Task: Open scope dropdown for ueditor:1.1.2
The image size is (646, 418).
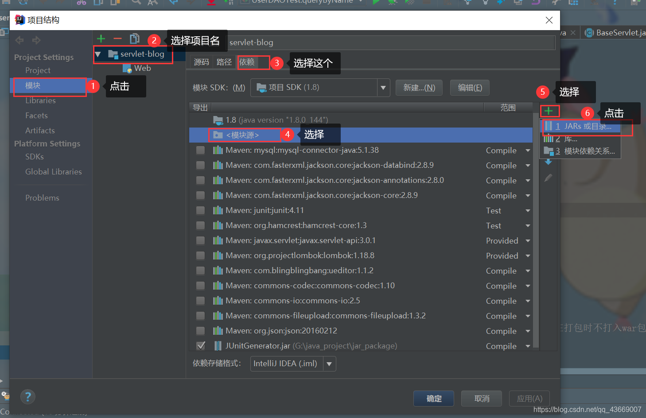Action: click(528, 271)
